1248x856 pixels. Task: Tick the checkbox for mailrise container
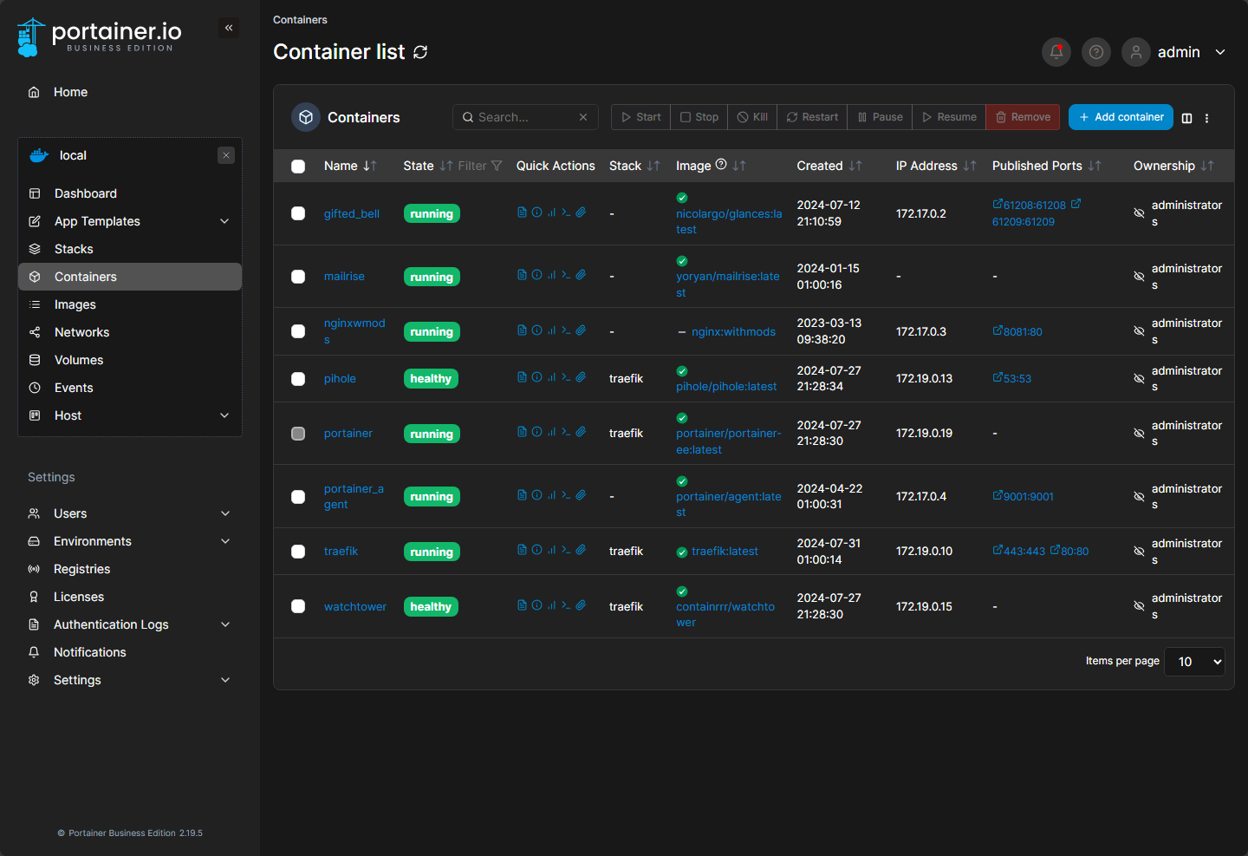(x=298, y=277)
